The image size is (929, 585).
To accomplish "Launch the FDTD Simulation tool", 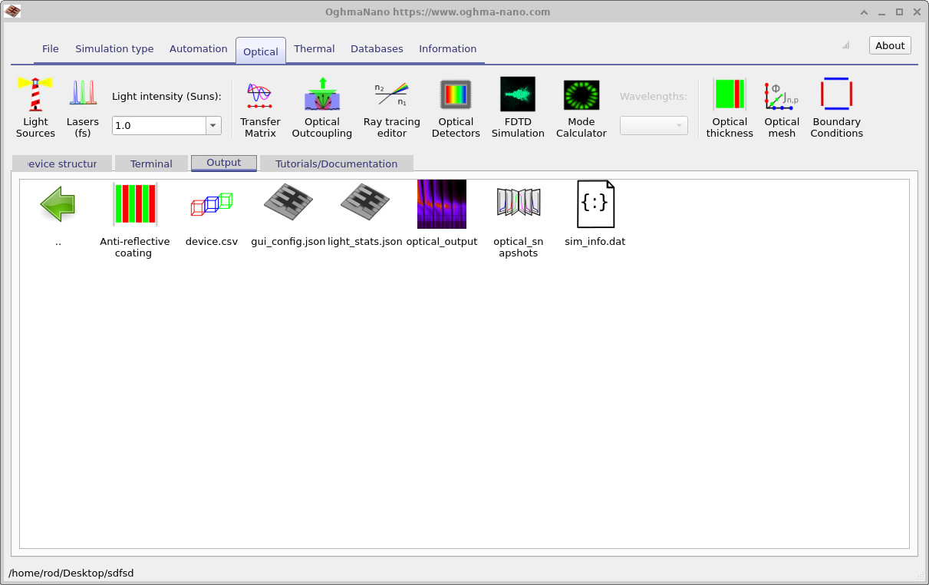I will pyautogui.click(x=518, y=107).
